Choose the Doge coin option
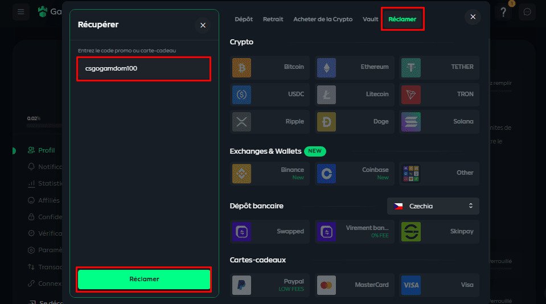Screen dimensions: 546x304 coord(326,122)
